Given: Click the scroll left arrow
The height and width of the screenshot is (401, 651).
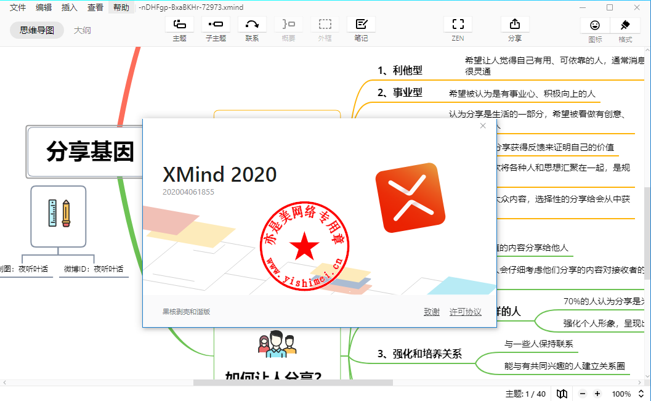Looking at the screenshot, I should coord(4,383).
